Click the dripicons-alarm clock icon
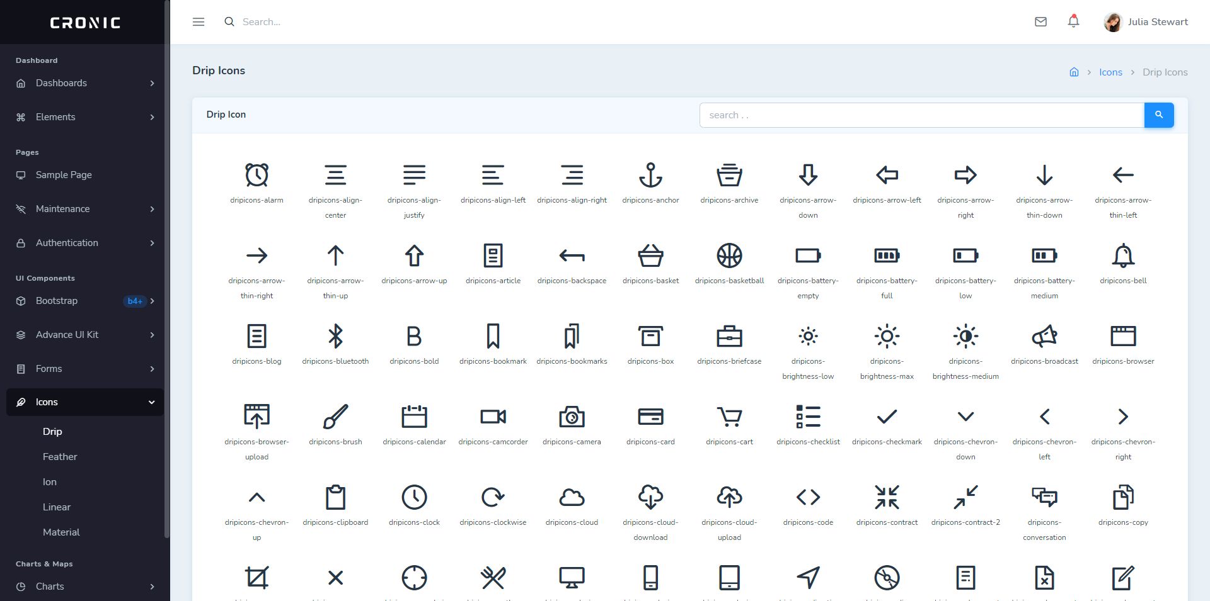The width and height of the screenshot is (1210, 601). click(x=256, y=175)
